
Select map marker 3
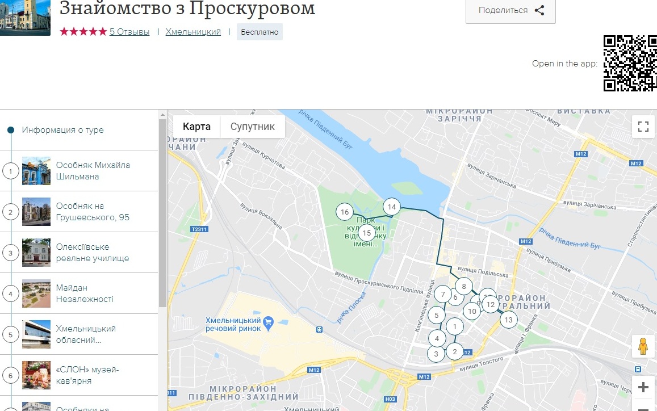coord(436,354)
